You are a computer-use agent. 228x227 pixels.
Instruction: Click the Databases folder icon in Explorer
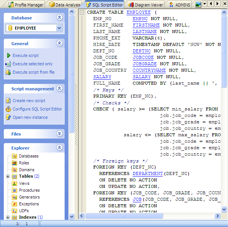[14, 156]
